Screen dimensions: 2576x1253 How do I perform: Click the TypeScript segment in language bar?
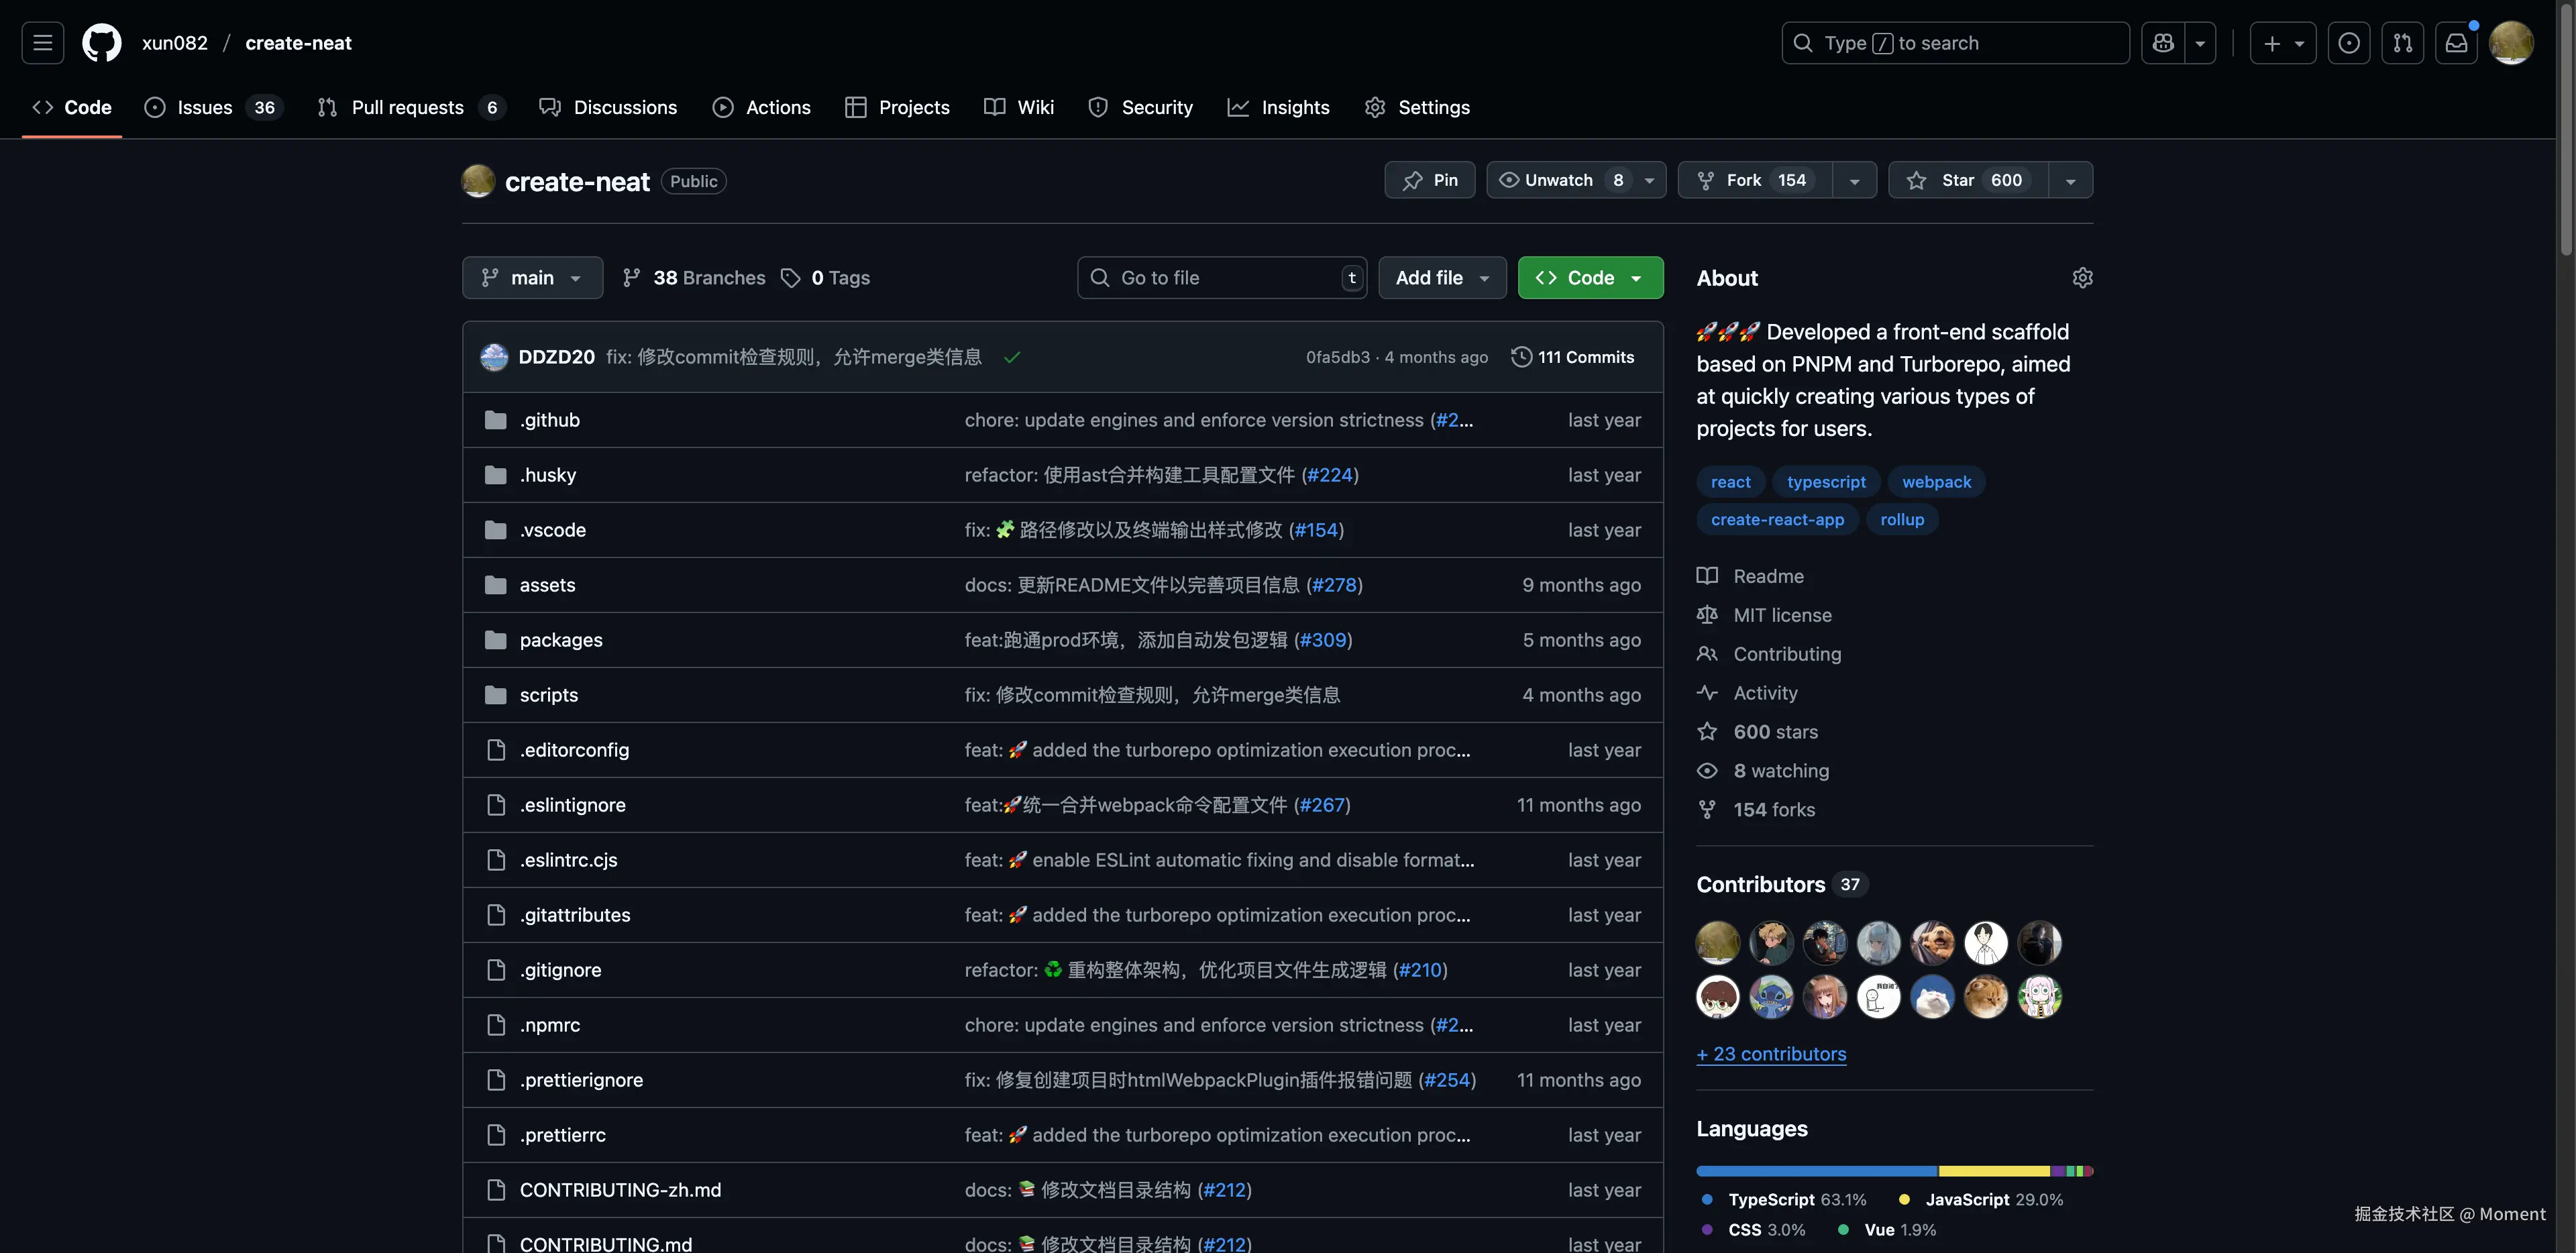coord(1816,1171)
